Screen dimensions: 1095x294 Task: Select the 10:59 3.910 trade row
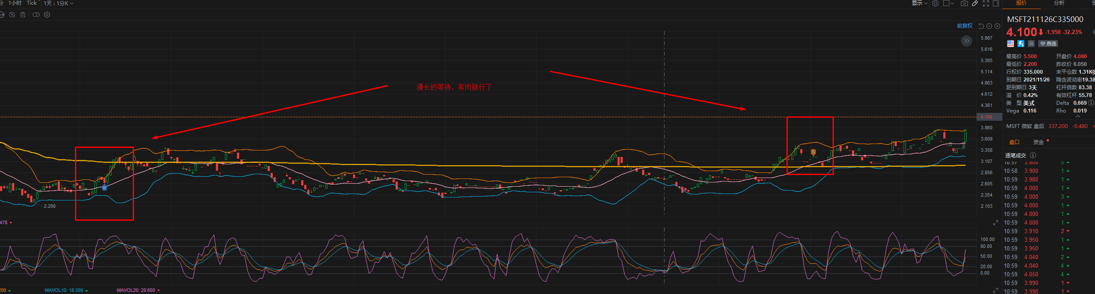(1049, 231)
